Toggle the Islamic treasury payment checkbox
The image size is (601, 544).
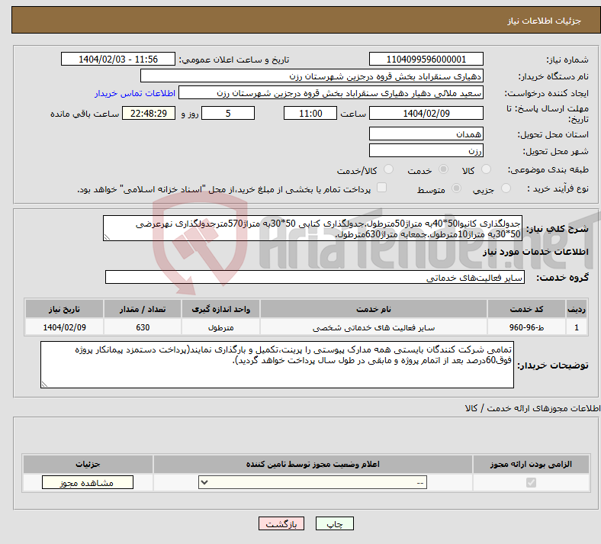coord(382,188)
